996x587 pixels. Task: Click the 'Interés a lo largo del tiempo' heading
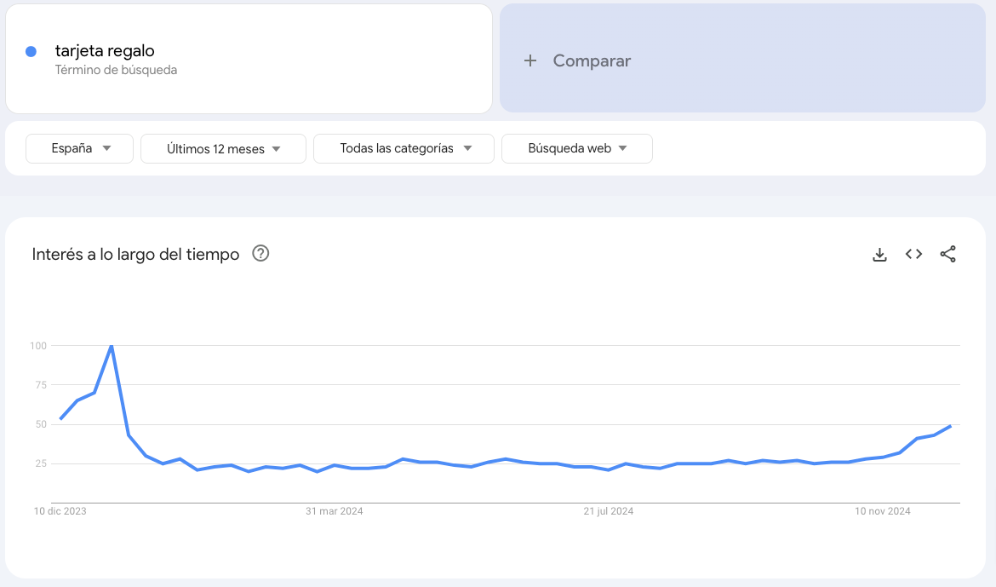pyautogui.click(x=135, y=254)
